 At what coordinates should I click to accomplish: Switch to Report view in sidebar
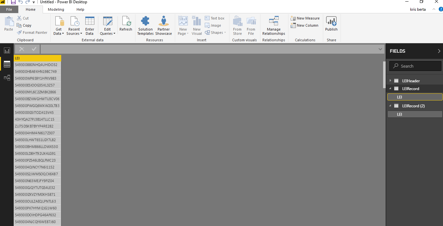point(7,50)
